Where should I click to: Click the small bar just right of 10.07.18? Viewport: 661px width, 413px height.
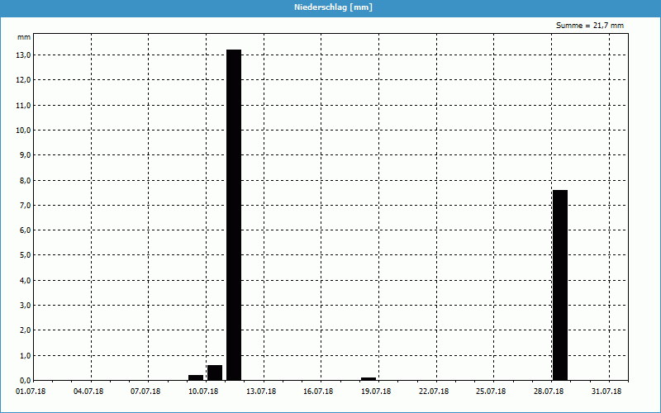(215, 373)
